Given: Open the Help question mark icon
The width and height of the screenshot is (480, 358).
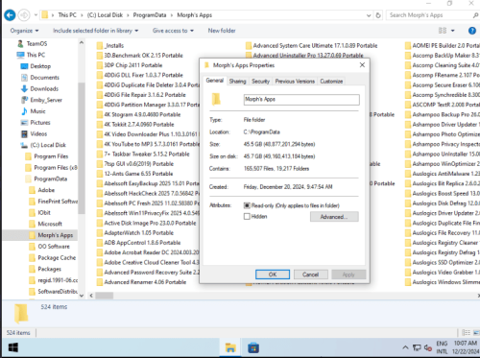Looking at the screenshot, I should (471, 31).
